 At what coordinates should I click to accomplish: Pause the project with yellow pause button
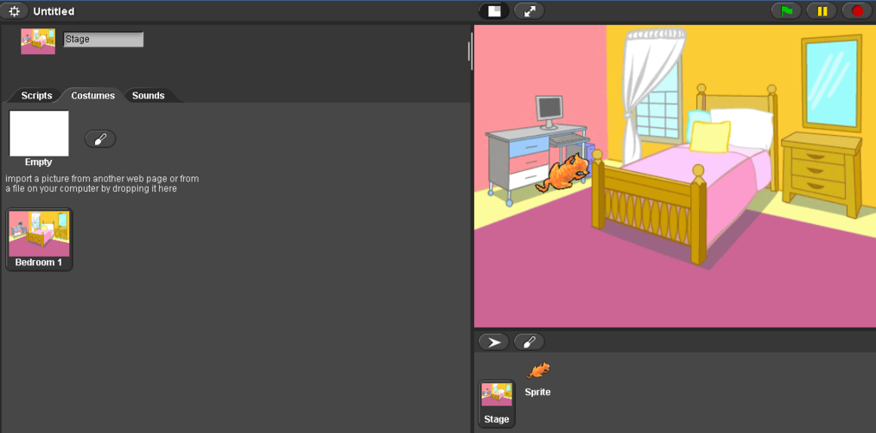(822, 11)
